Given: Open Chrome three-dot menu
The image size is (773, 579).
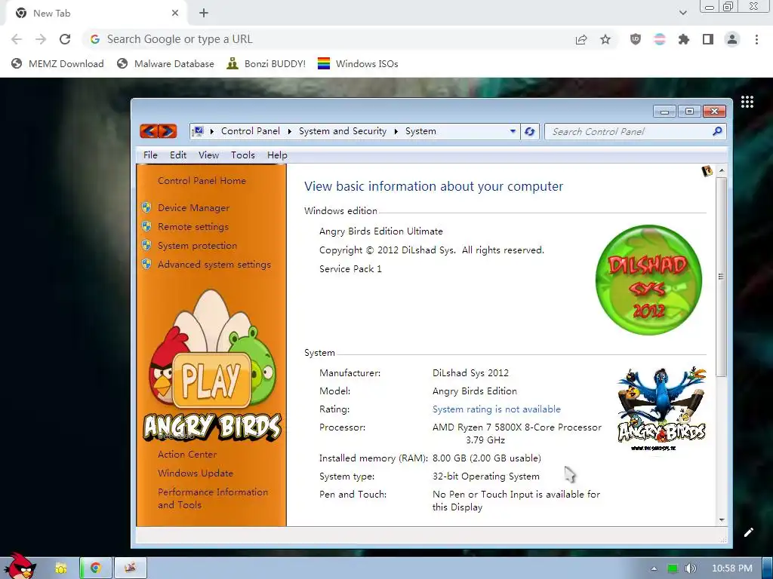Looking at the screenshot, I should (756, 39).
